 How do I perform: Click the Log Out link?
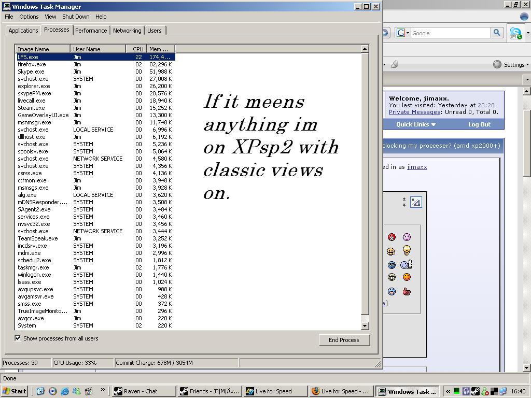(479, 124)
